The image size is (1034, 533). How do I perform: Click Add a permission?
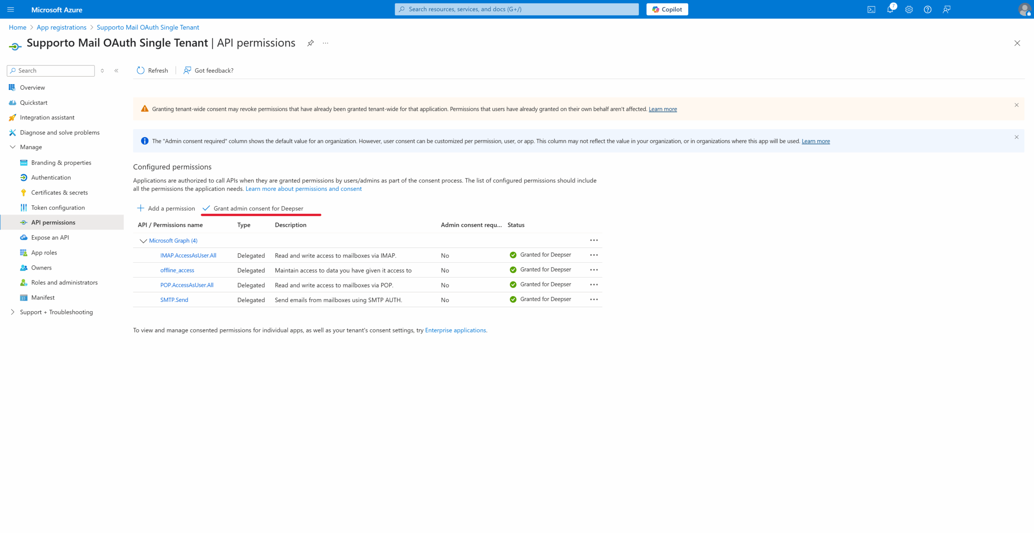pos(166,208)
